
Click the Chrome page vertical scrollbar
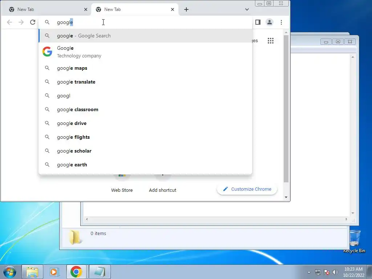286,109
